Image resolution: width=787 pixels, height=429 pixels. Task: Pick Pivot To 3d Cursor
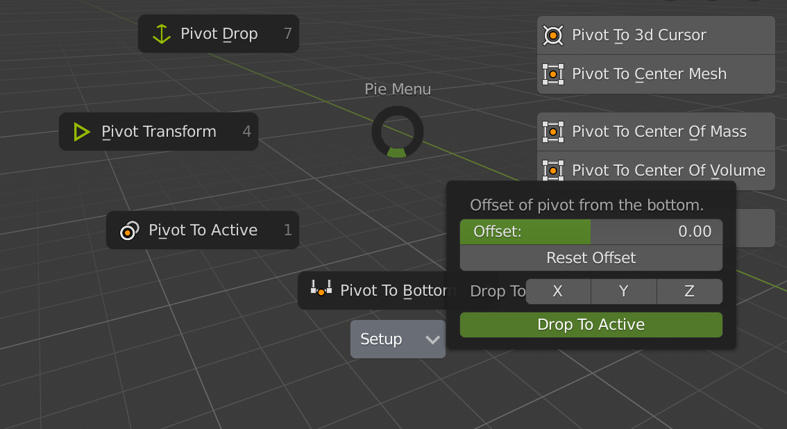click(656, 35)
